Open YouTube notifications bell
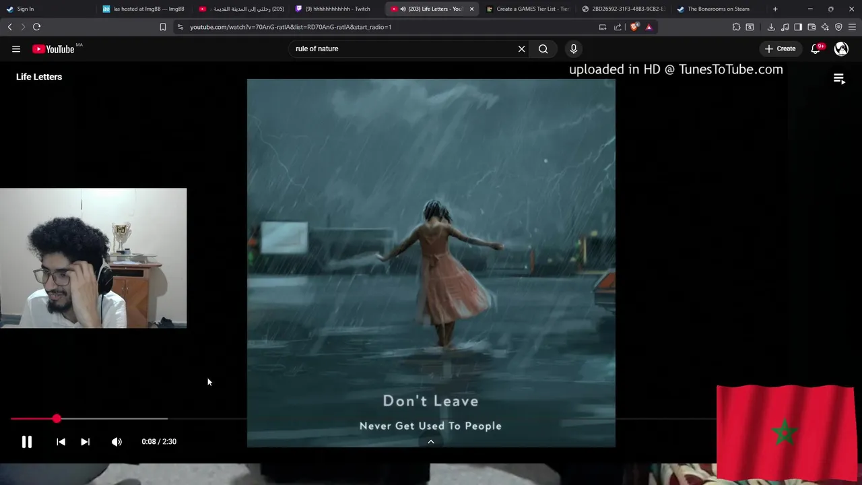 (816, 48)
